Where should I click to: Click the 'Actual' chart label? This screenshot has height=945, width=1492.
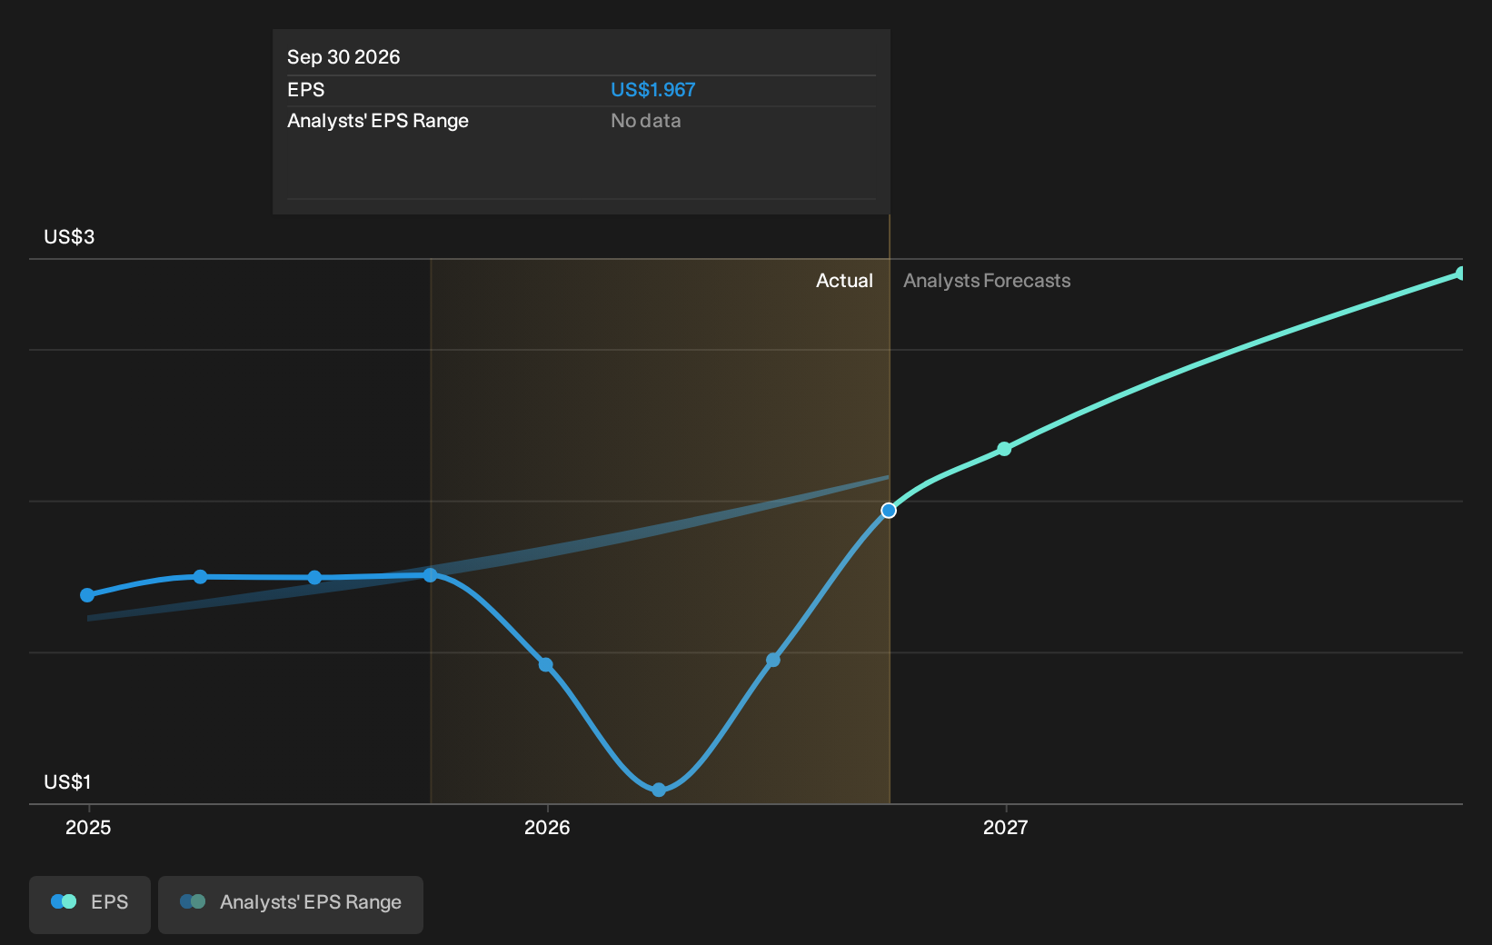tap(844, 281)
